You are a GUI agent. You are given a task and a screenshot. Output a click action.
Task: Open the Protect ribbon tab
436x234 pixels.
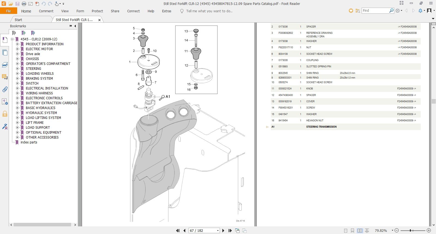click(x=97, y=11)
